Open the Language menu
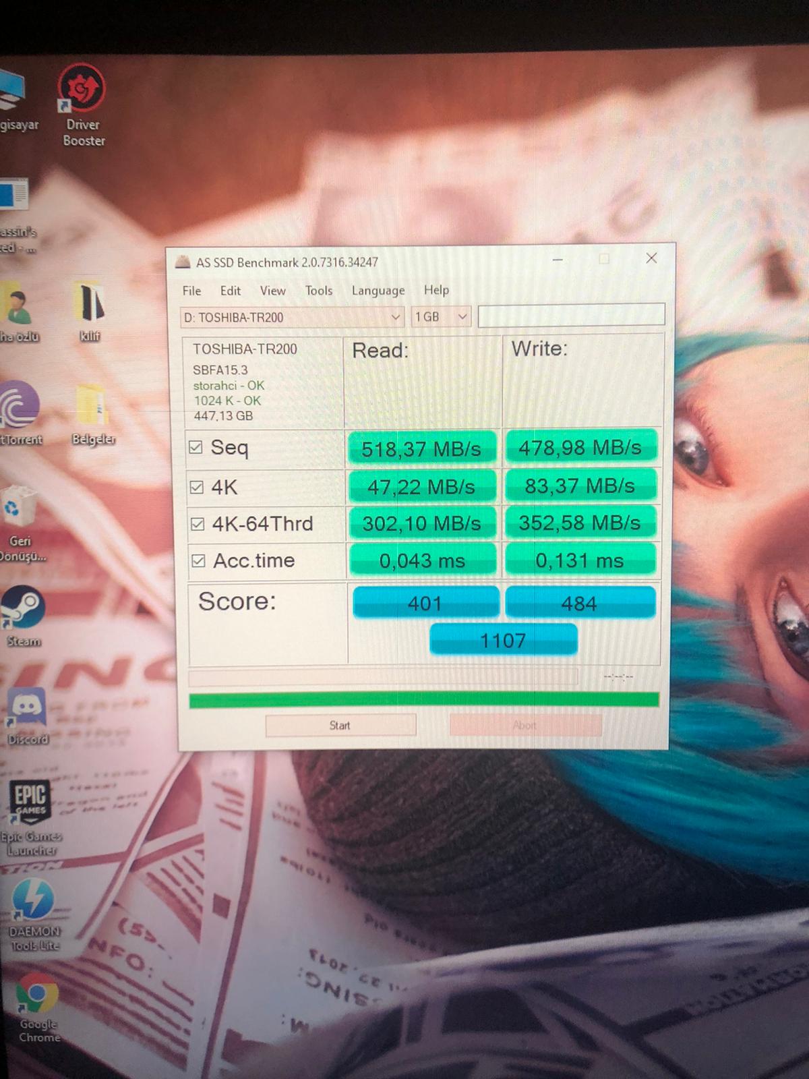 pyautogui.click(x=378, y=291)
